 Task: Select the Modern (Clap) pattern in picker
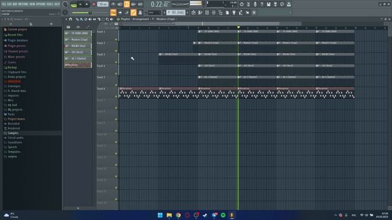tap(78, 39)
